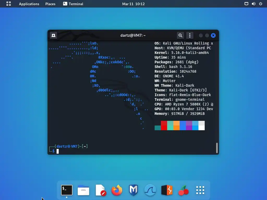Click the Uptime: 35 mins line
The height and width of the screenshot is (200, 267).
[170, 57]
